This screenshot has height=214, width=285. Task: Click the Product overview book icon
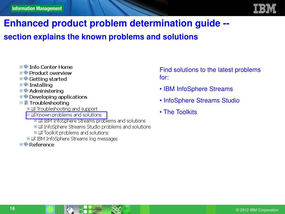pyautogui.click(x=26, y=73)
